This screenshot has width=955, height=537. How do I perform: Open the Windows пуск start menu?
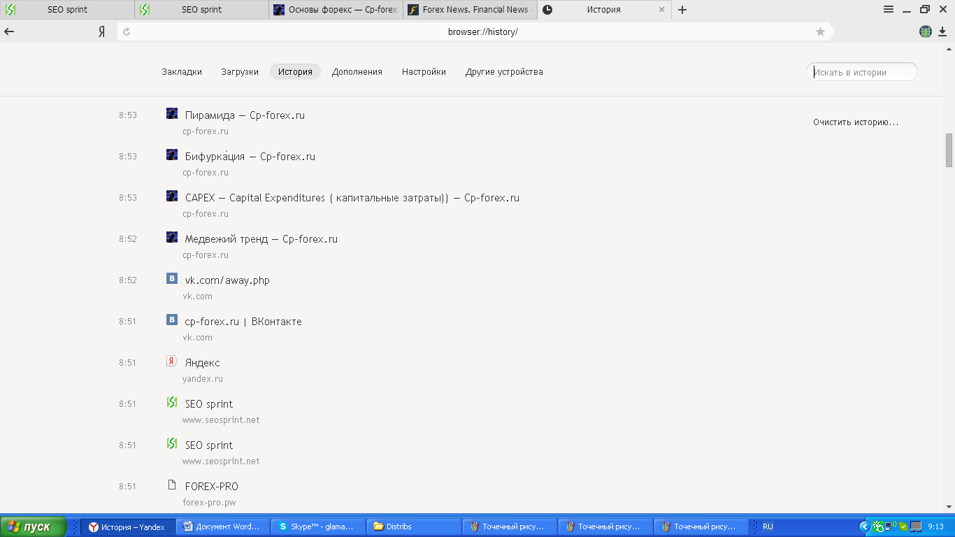pyautogui.click(x=34, y=527)
